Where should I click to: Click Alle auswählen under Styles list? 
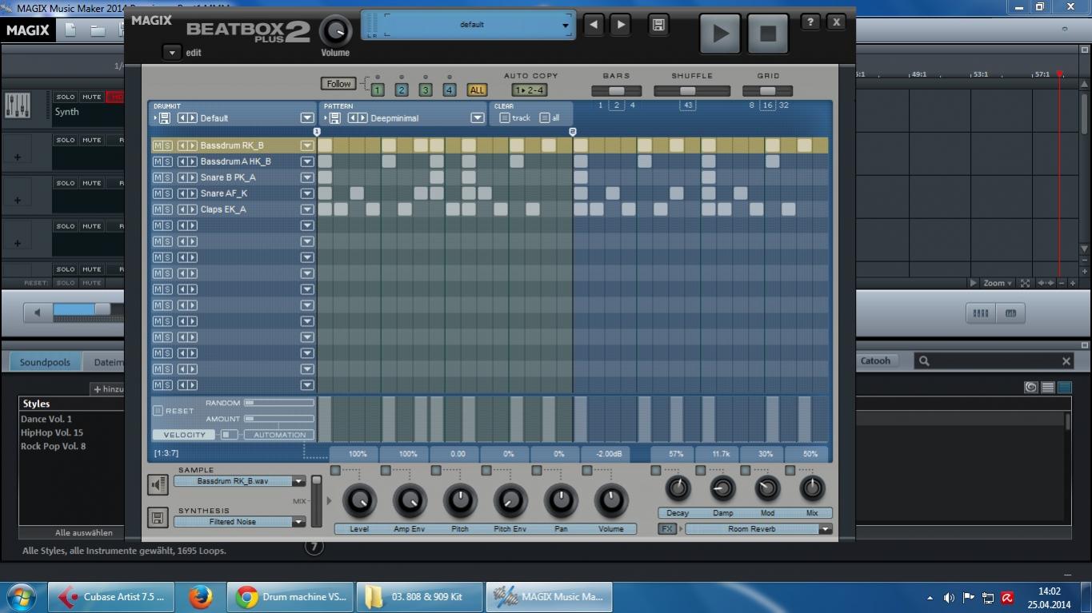[84, 532]
